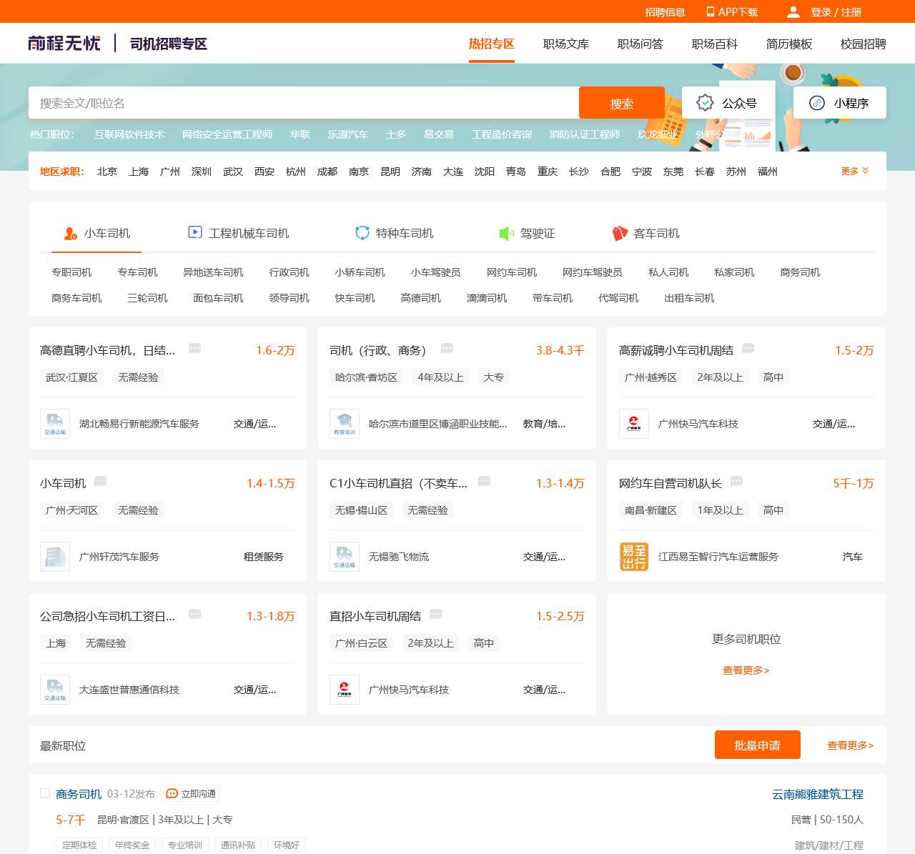
Task: Choose 专职司机 sub-category
Action: tap(71, 272)
